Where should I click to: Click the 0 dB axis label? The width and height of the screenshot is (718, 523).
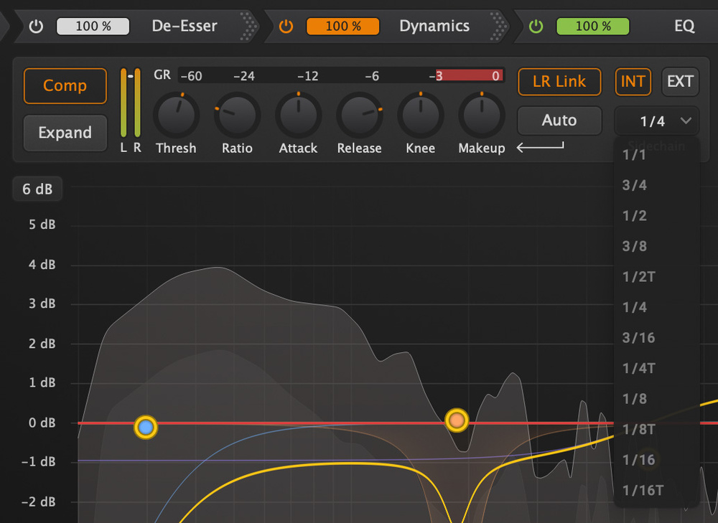42,423
